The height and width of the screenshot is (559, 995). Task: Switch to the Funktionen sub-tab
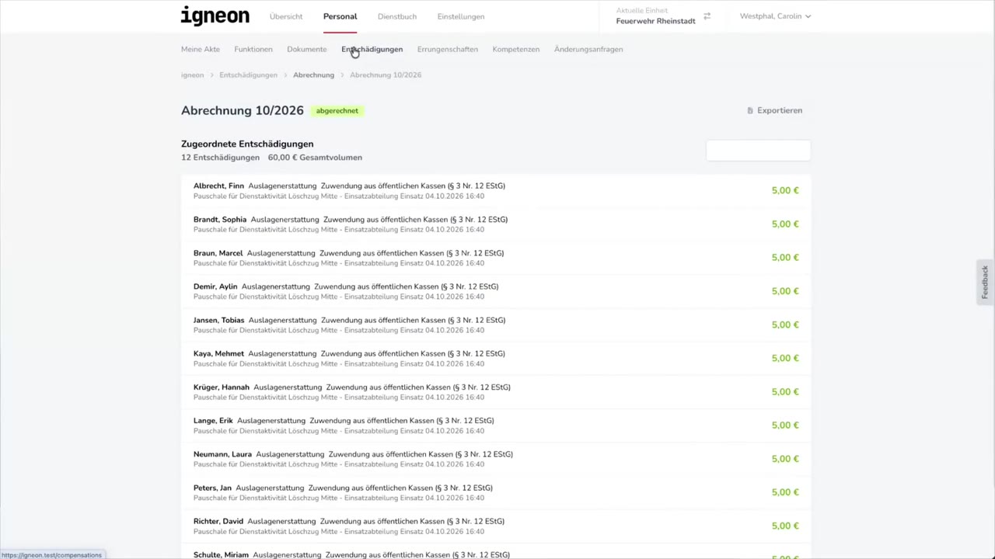[253, 49]
